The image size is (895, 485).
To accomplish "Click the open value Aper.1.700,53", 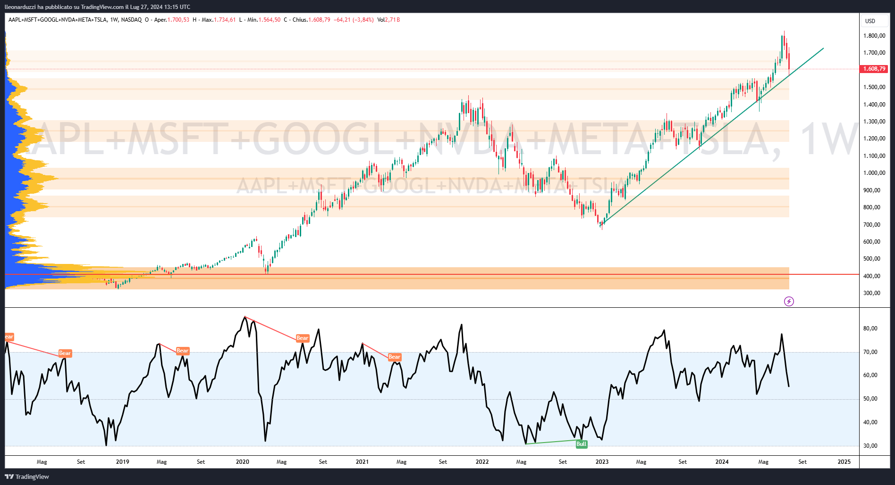I will click(172, 20).
